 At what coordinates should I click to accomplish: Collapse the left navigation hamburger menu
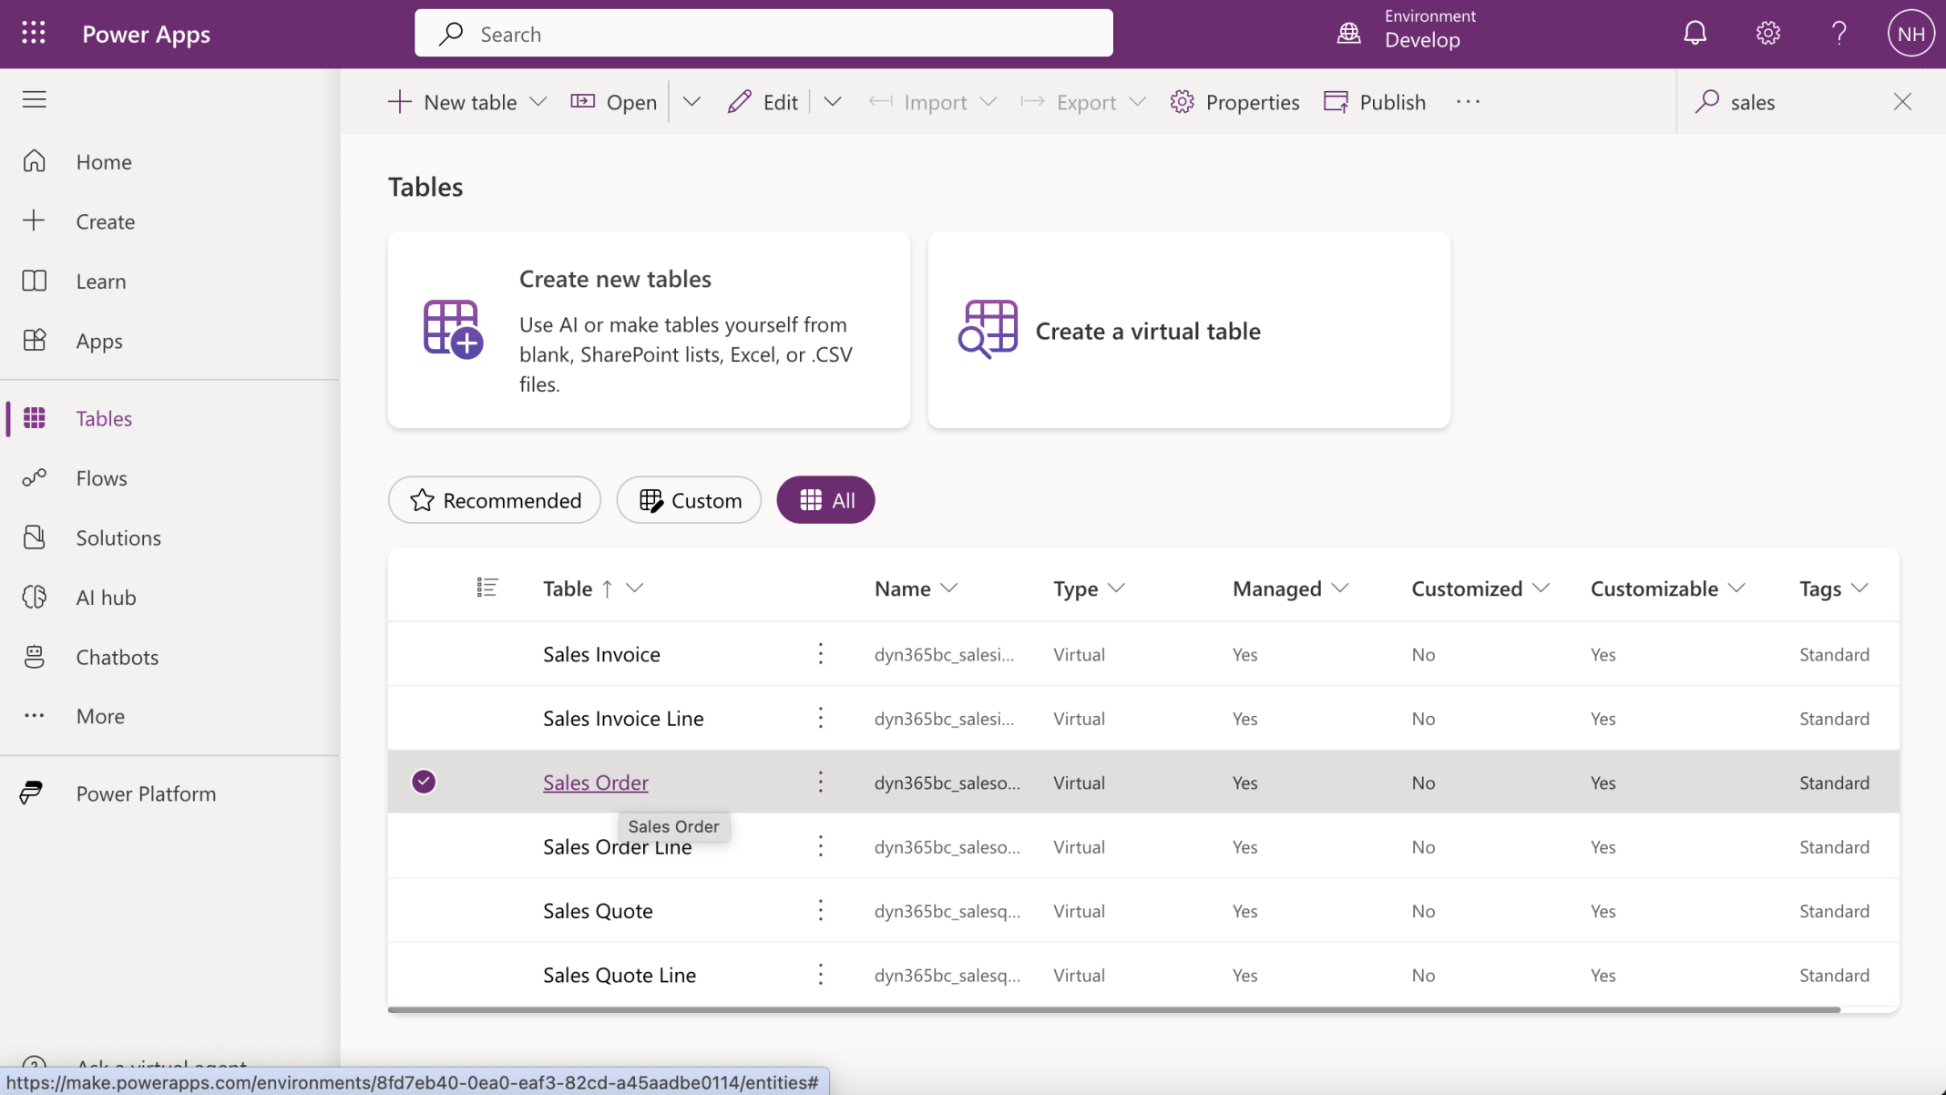pos(34,99)
